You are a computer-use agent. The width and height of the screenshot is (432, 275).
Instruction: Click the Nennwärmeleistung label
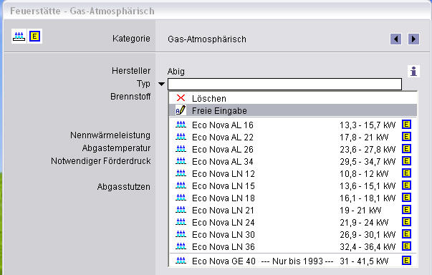pyautogui.click(x=110, y=135)
